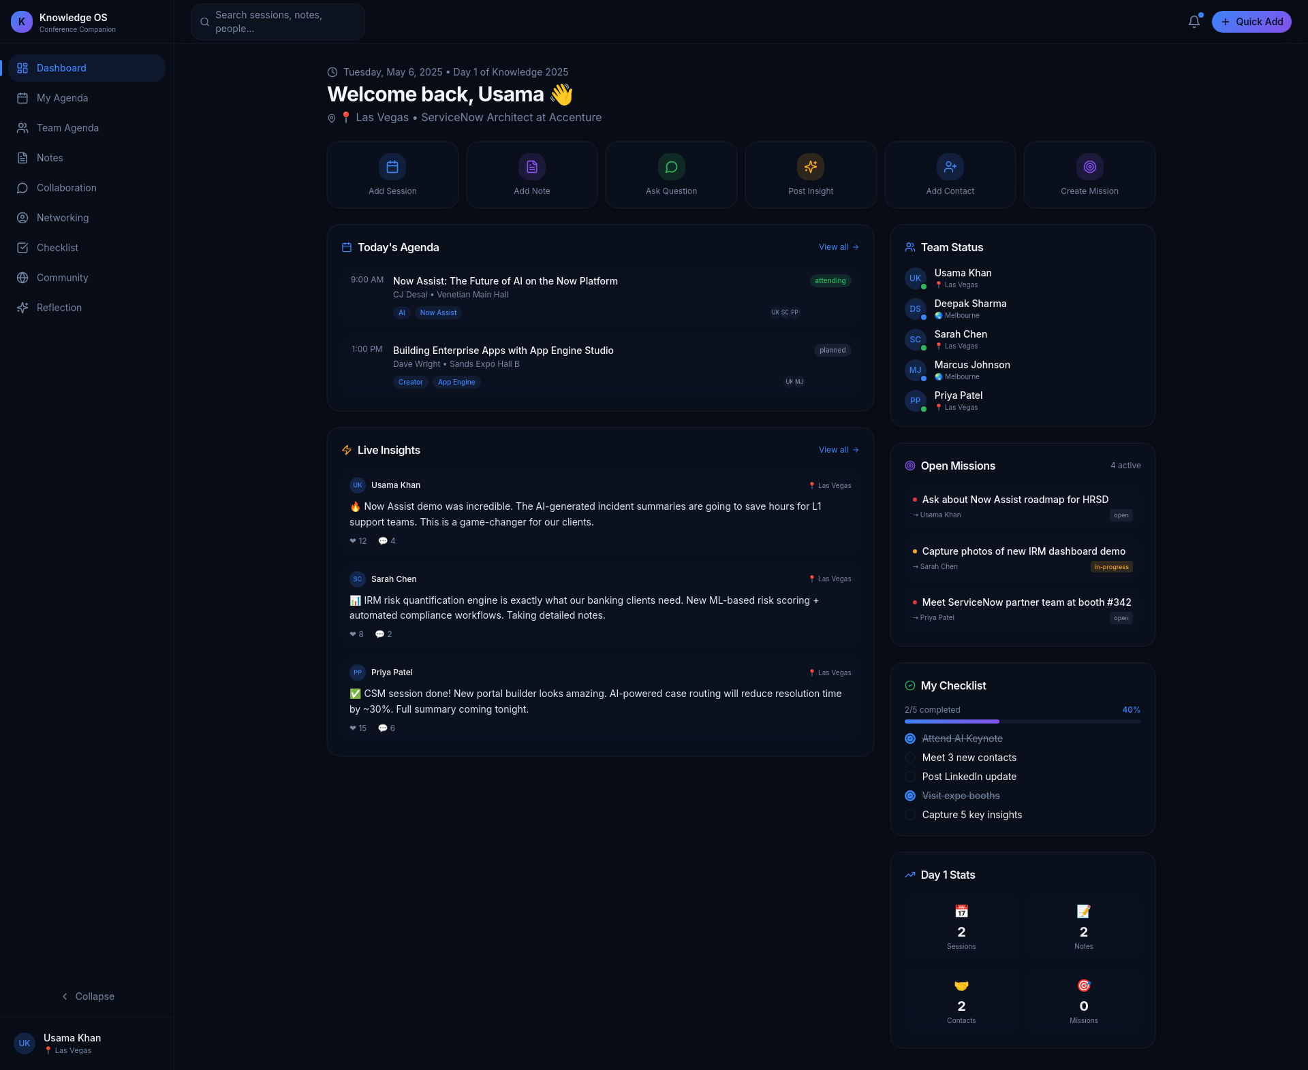Go to Team Agenda page
The image size is (1308, 1070).
87,128
